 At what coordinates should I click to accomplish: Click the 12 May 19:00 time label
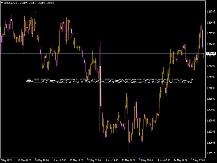coord(111,160)
